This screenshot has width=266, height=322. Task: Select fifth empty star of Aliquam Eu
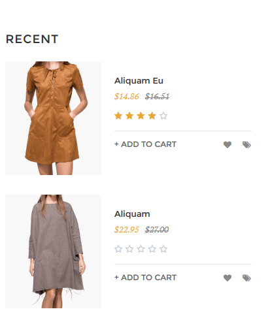pos(163,116)
